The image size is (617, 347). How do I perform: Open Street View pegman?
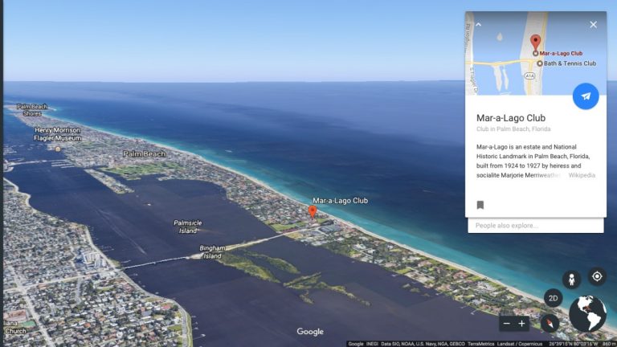coord(571,280)
